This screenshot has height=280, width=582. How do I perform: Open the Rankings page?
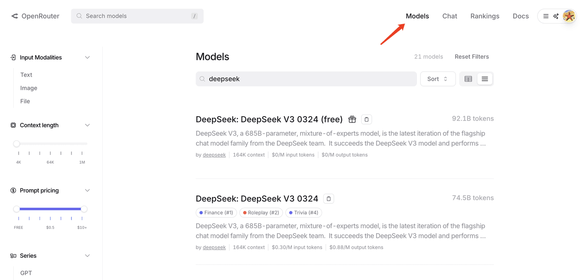tap(485, 16)
